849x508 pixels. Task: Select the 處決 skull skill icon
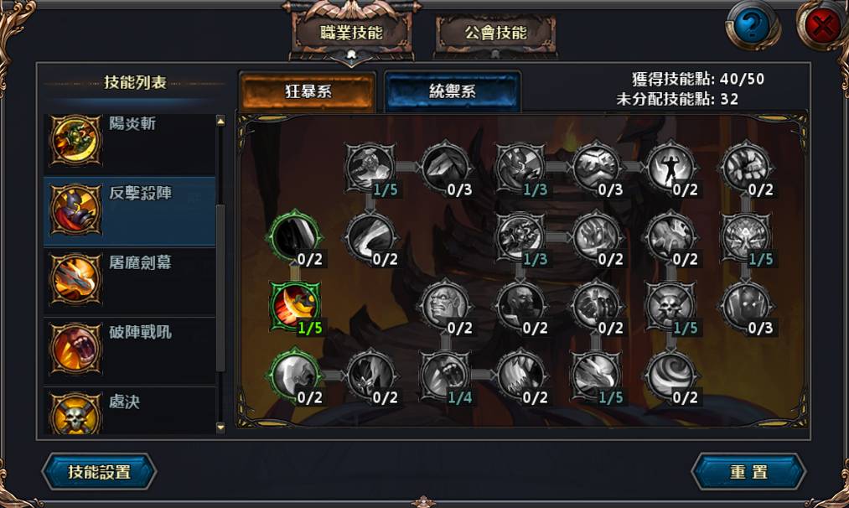75,412
